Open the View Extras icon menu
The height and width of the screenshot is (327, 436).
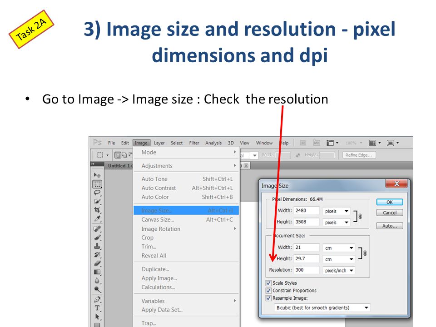click(332, 143)
